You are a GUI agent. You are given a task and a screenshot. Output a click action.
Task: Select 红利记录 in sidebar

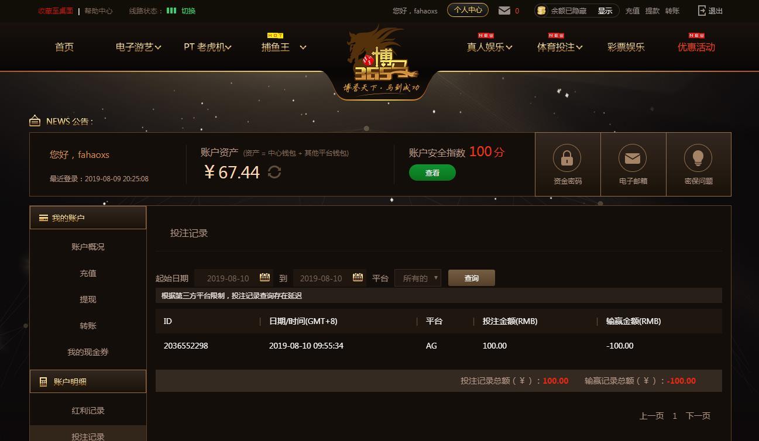click(x=88, y=411)
